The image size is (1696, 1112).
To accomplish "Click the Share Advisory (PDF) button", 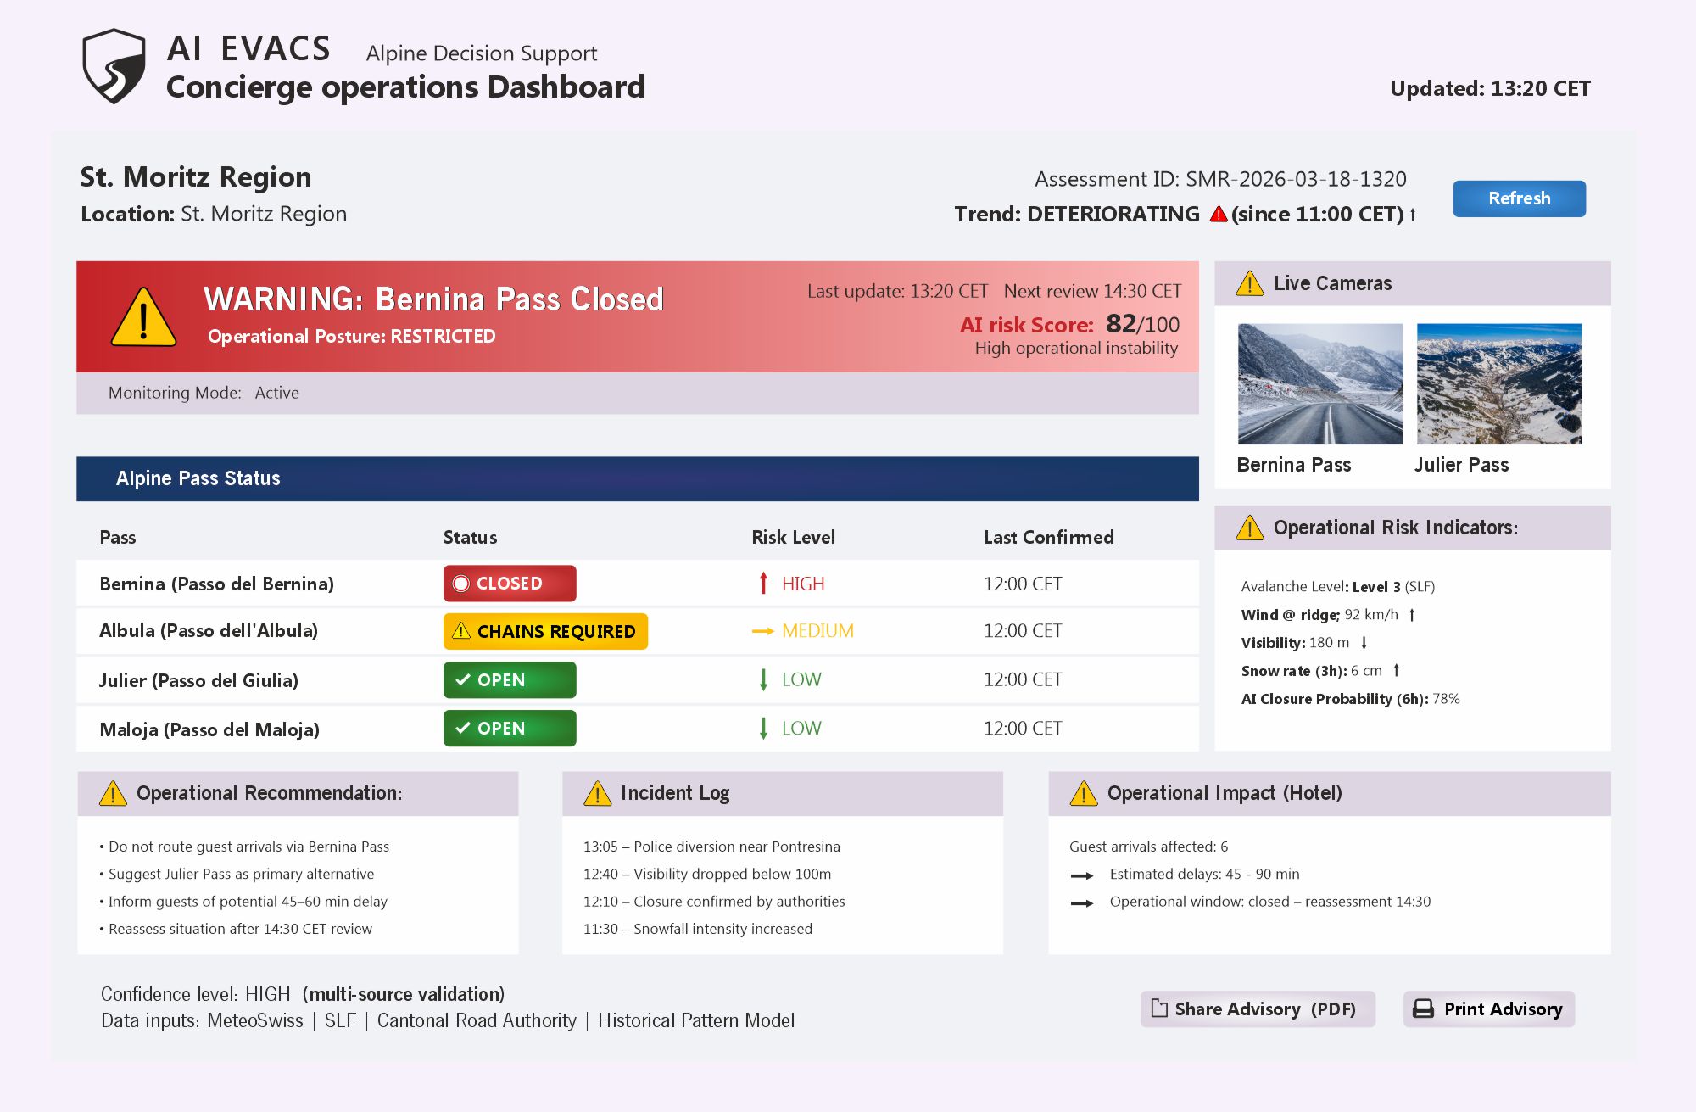I will pyautogui.click(x=1258, y=1009).
